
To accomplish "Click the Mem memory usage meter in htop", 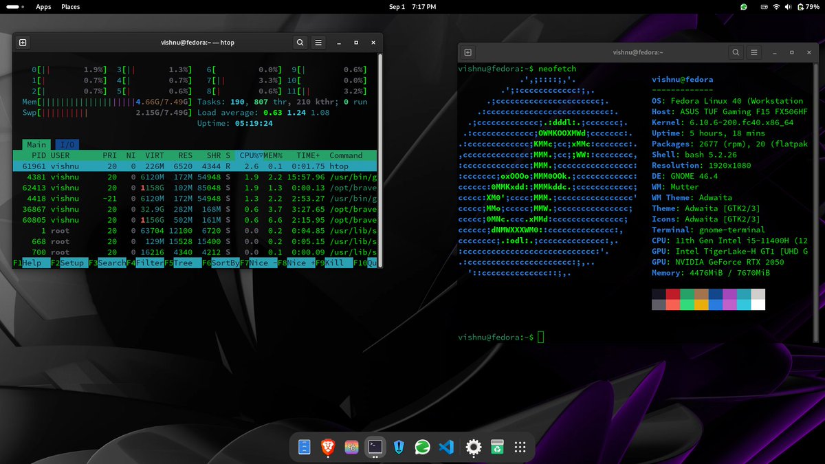I will coord(107,102).
